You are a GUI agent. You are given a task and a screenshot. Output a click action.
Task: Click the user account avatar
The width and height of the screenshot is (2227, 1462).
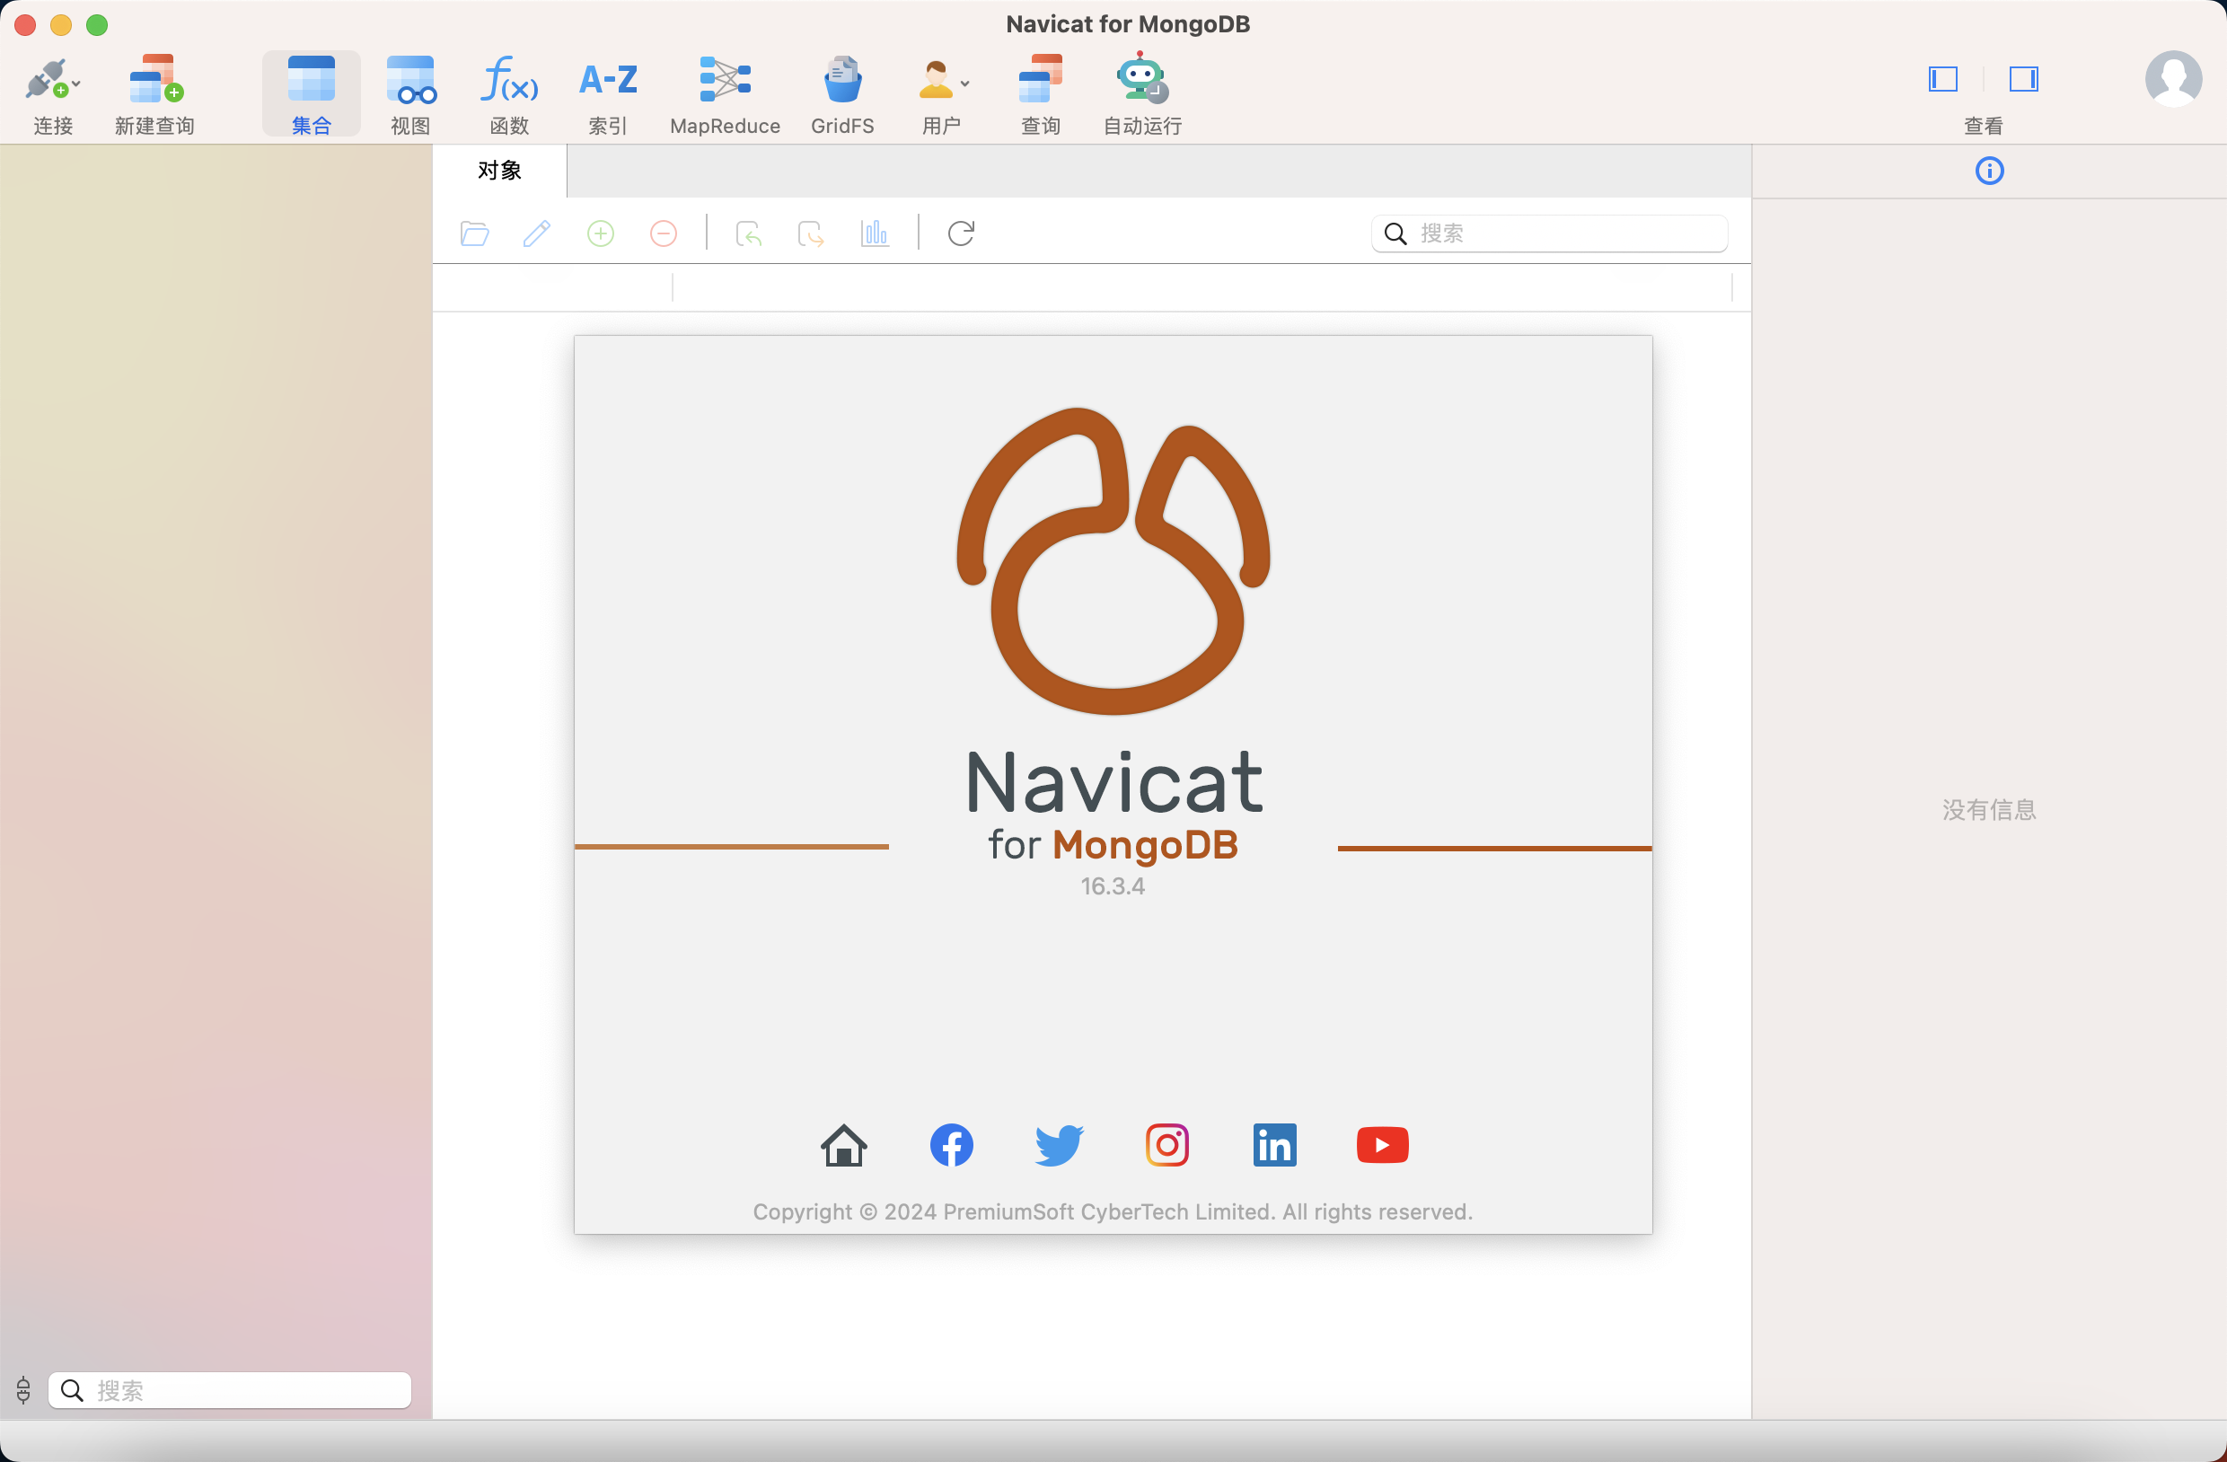click(x=2173, y=80)
